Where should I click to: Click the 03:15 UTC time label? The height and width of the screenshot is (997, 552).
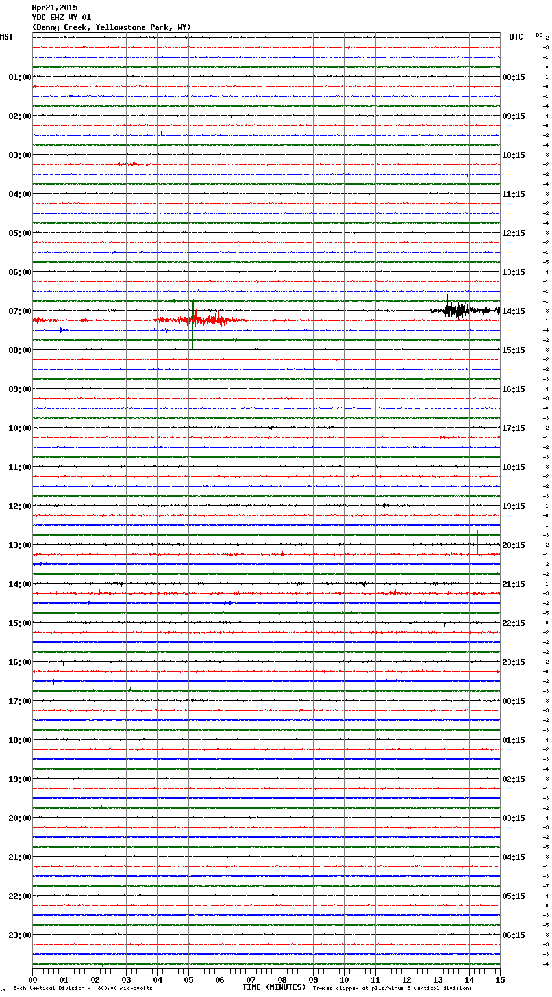pyautogui.click(x=514, y=818)
